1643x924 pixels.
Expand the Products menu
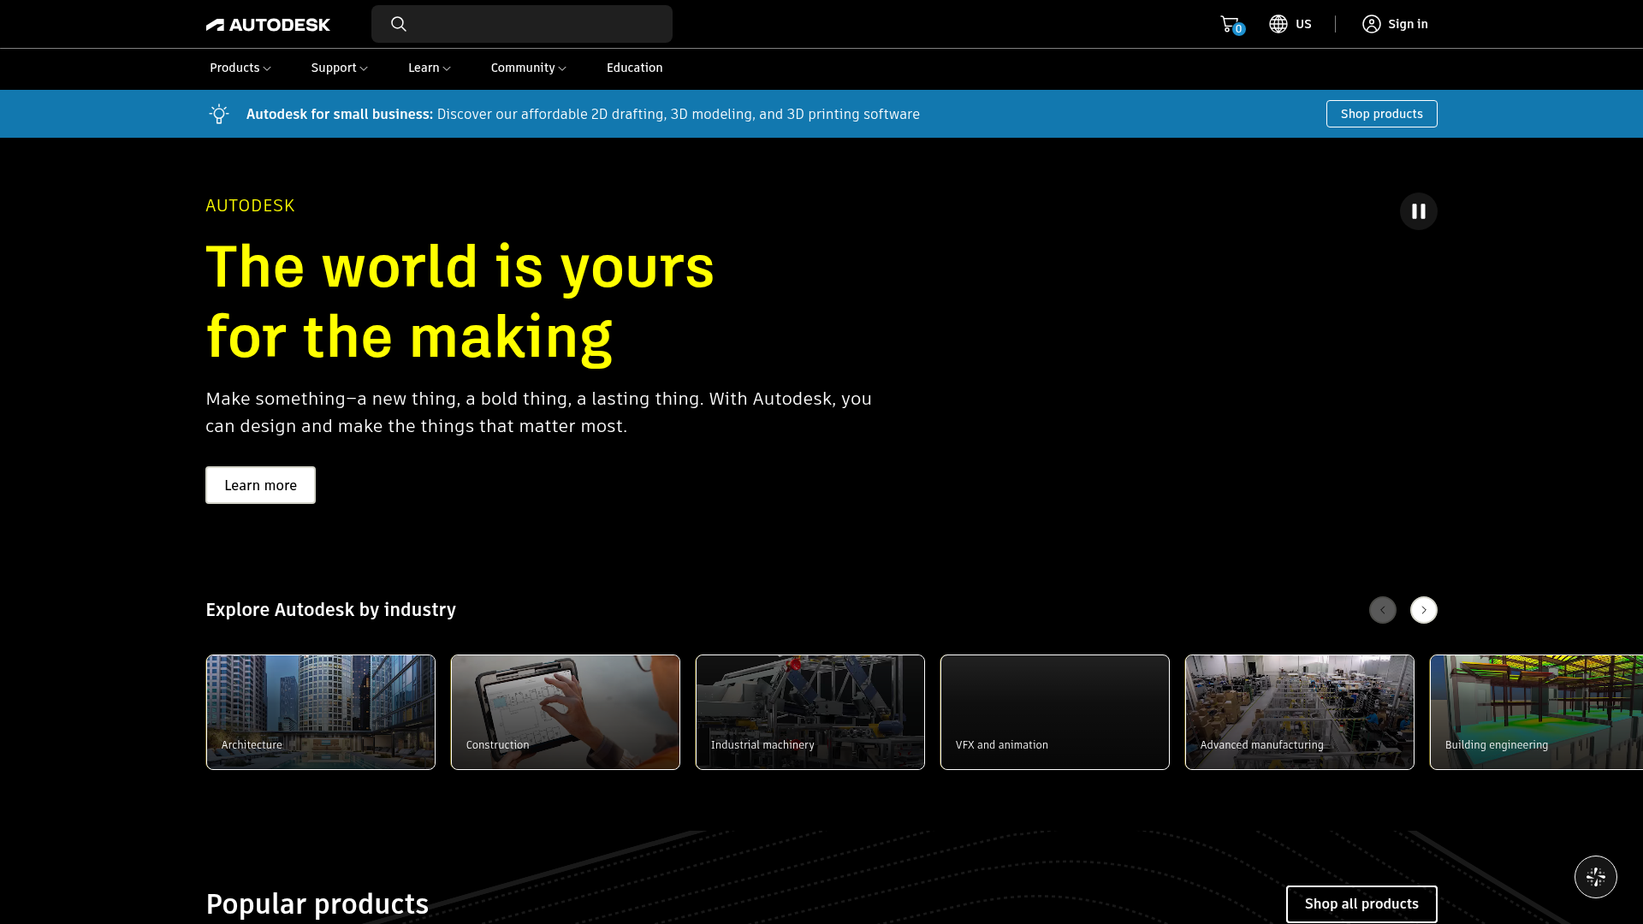(240, 68)
